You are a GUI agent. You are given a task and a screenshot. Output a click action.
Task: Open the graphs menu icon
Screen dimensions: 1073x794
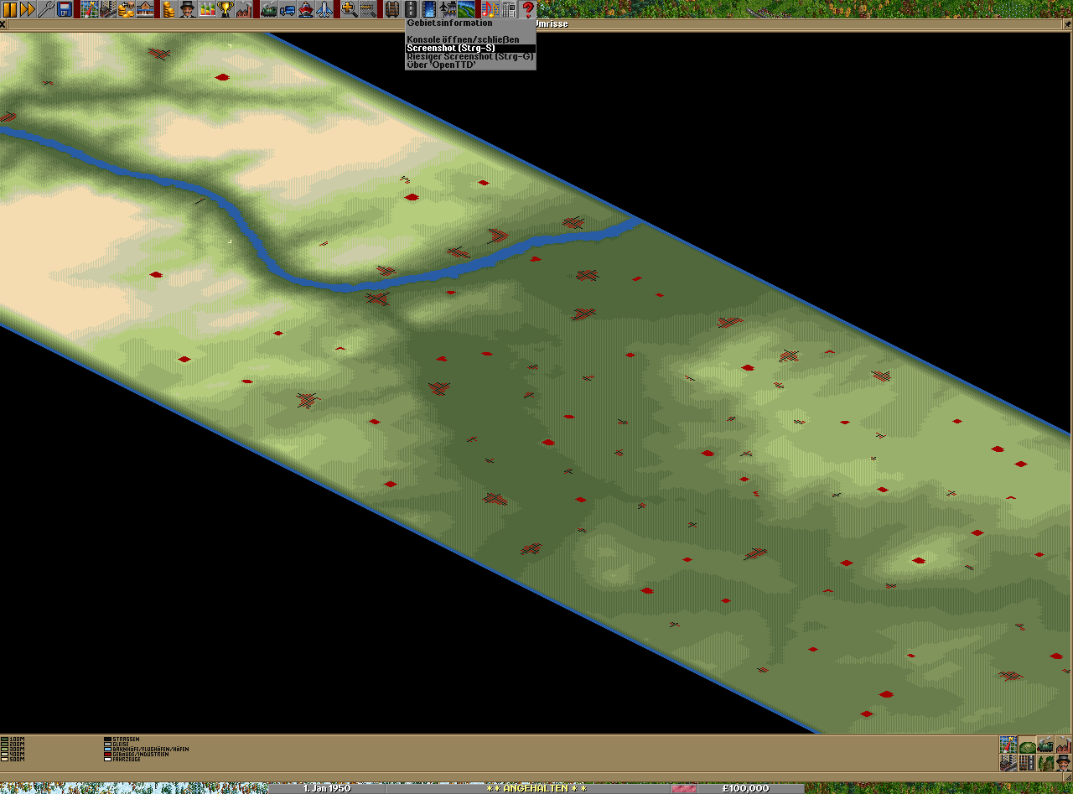207,9
